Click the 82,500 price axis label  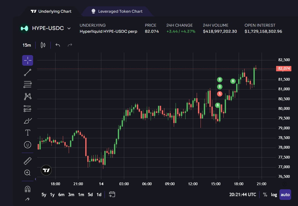tap(284, 60)
